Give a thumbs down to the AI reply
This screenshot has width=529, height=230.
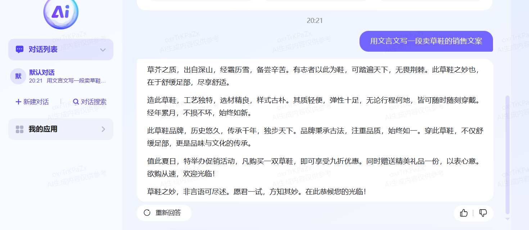tap(483, 213)
